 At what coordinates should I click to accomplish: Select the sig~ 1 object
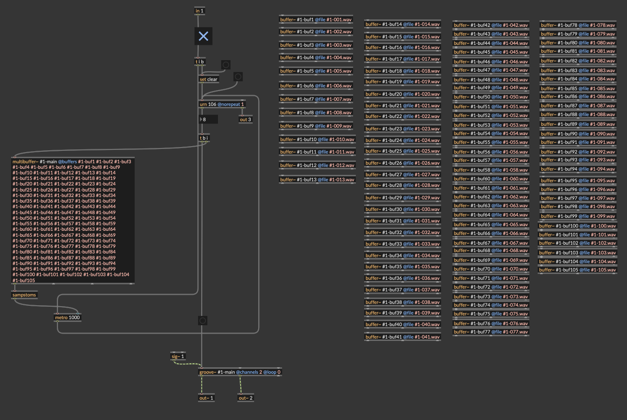[178, 356]
